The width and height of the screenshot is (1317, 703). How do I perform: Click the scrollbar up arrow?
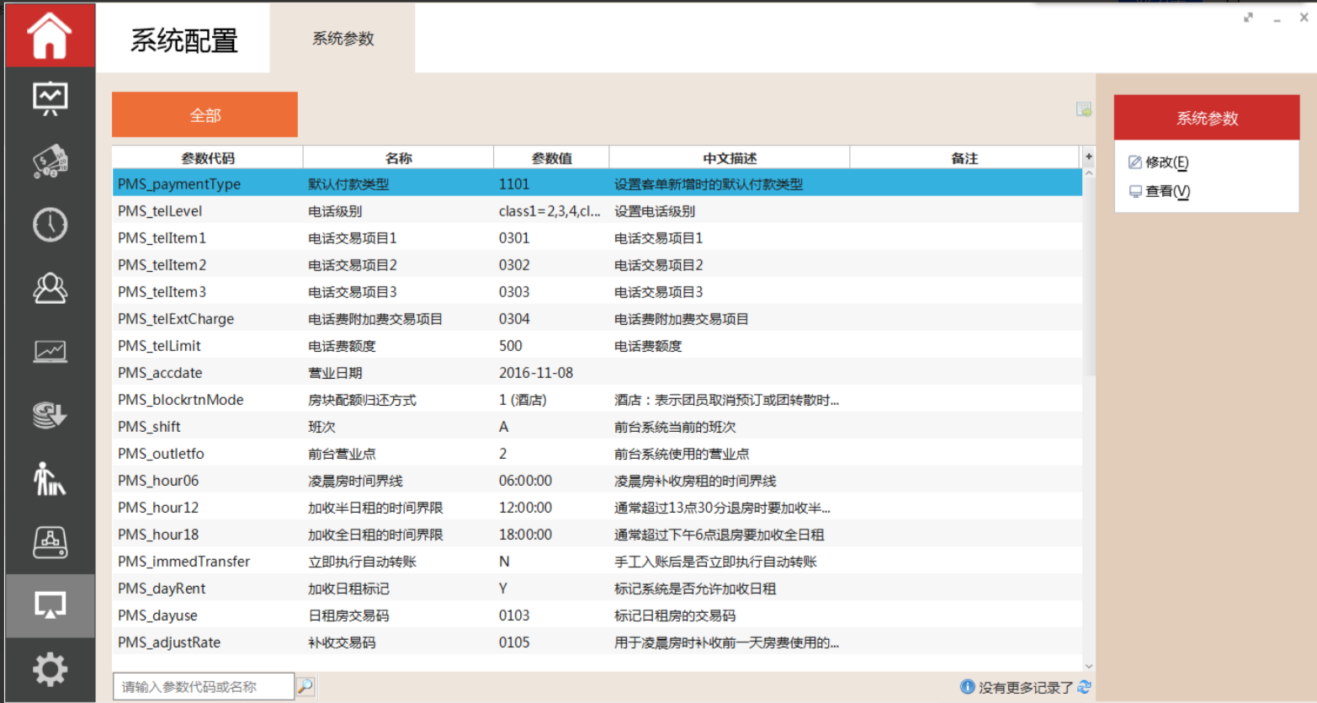1088,173
